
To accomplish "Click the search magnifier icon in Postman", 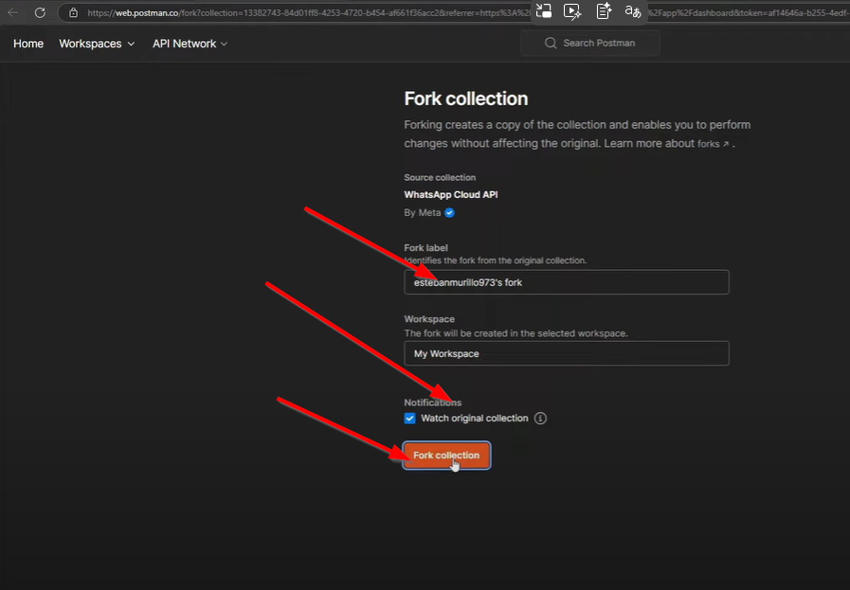I will point(551,43).
